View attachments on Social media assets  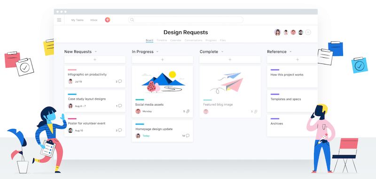click(188, 111)
